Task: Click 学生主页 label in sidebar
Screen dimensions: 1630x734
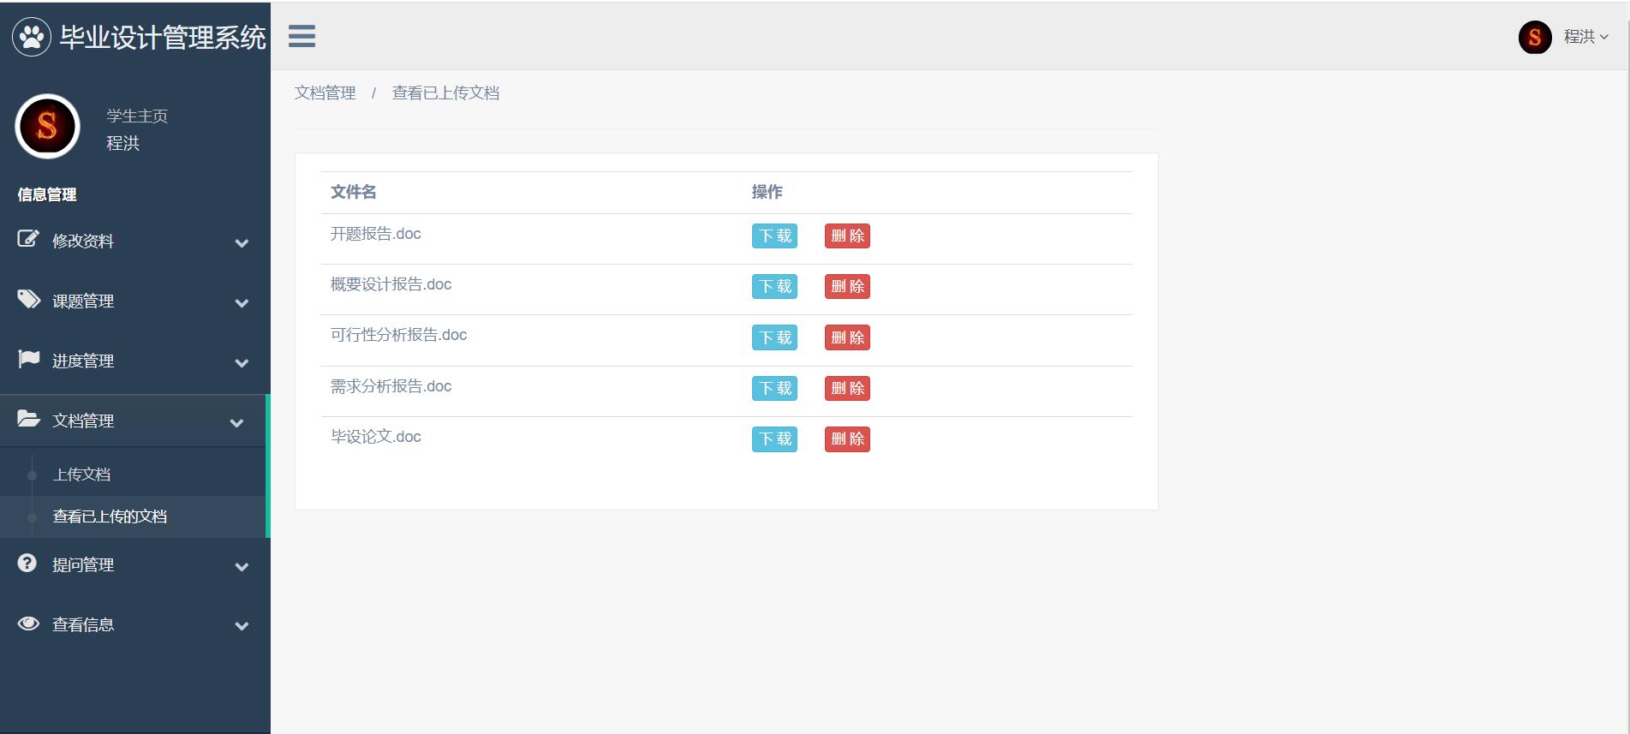Action: pos(137,116)
